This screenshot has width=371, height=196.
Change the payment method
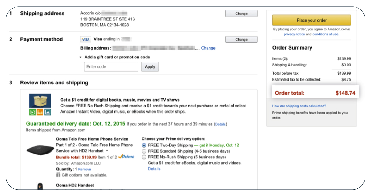pyautogui.click(x=241, y=39)
